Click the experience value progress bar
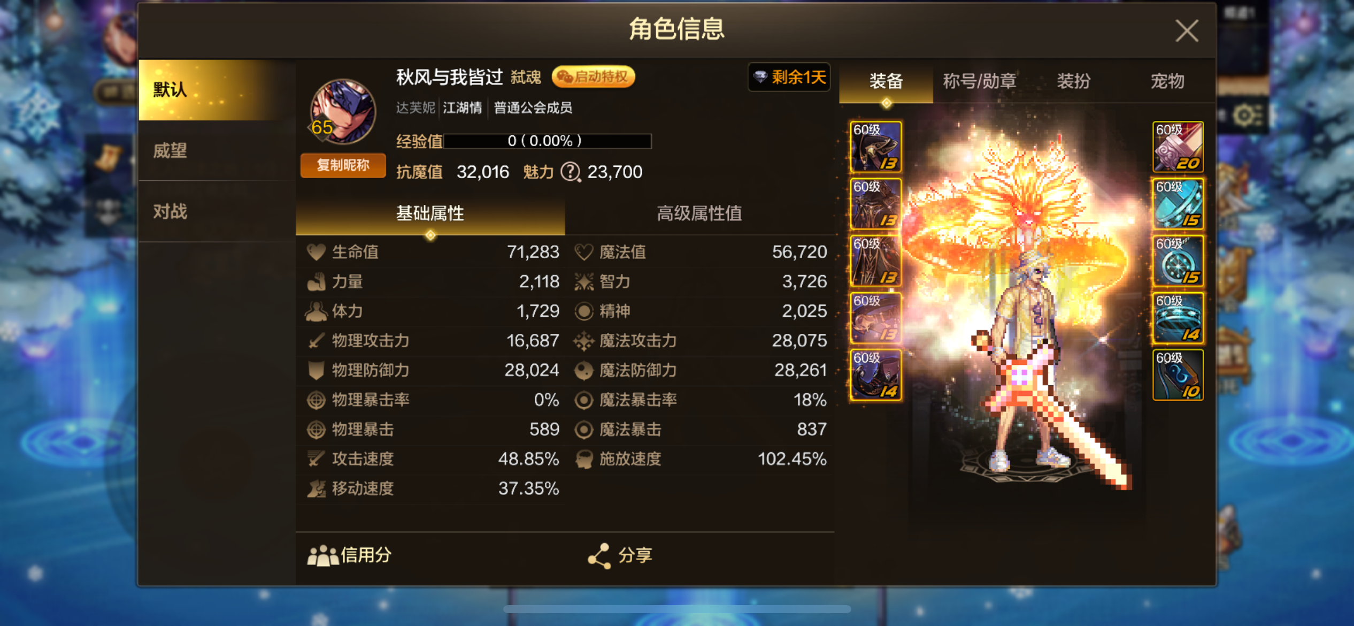The height and width of the screenshot is (626, 1354). (548, 141)
